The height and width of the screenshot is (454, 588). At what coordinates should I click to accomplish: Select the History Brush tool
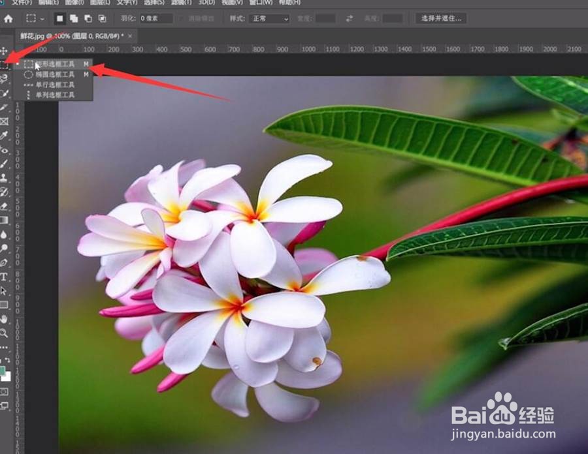pos(4,192)
